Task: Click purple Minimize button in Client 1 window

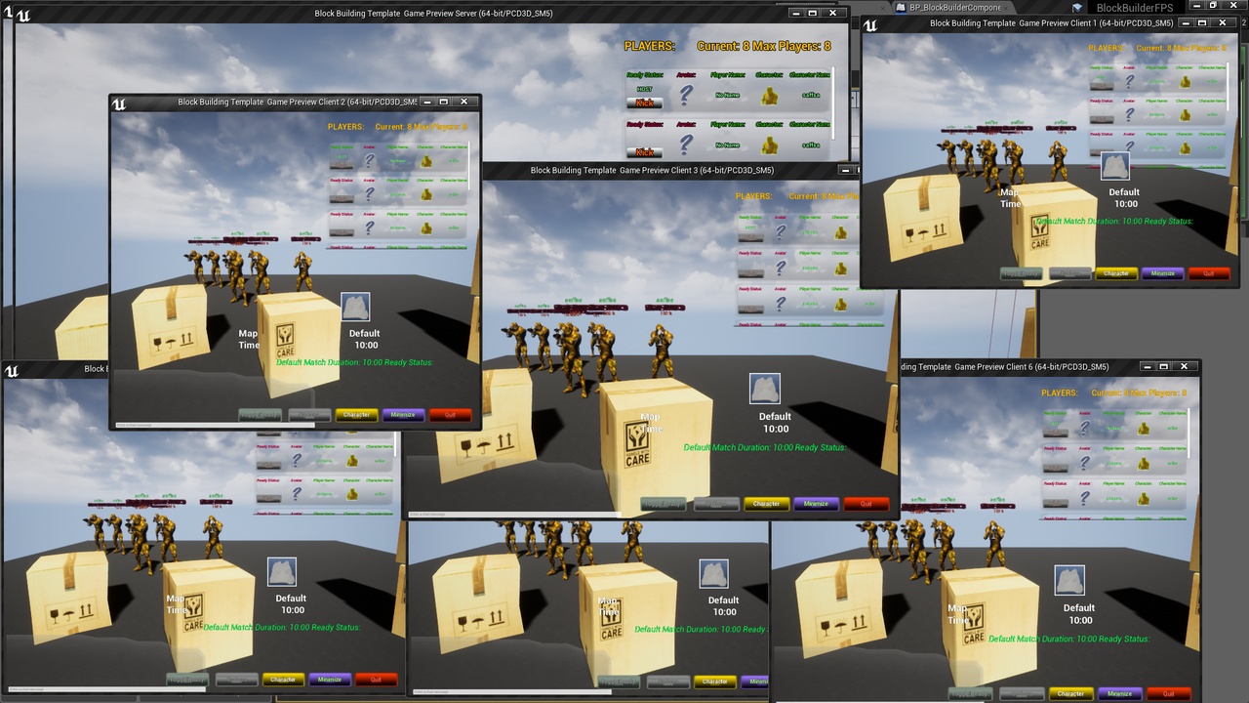Action: (1163, 274)
